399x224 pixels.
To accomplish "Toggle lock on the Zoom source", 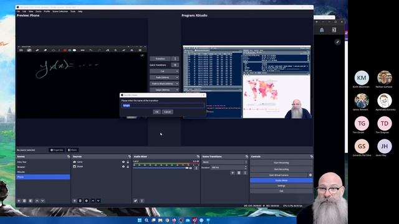I will [128, 167].
